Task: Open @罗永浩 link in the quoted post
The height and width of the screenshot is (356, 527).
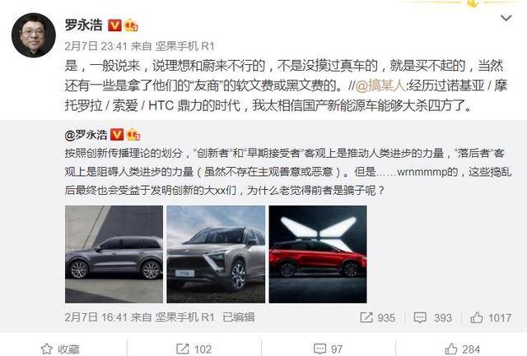Action: 86,135
